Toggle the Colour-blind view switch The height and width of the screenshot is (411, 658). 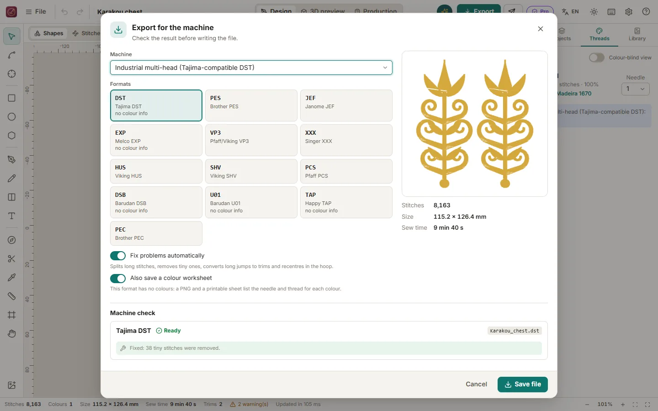click(x=597, y=58)
